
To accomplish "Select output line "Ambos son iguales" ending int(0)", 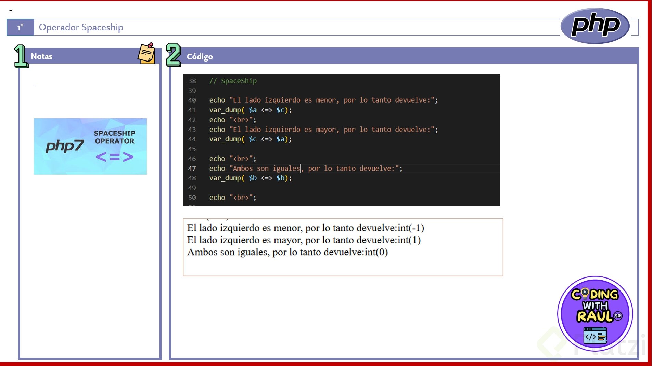I will [287, 252].
